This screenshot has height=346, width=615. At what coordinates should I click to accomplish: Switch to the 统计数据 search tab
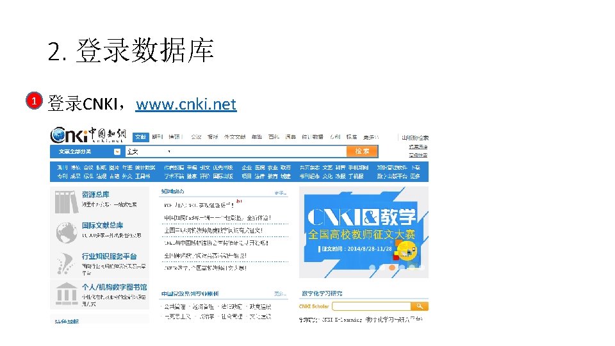pyautogui.click(x=313, y=137)
